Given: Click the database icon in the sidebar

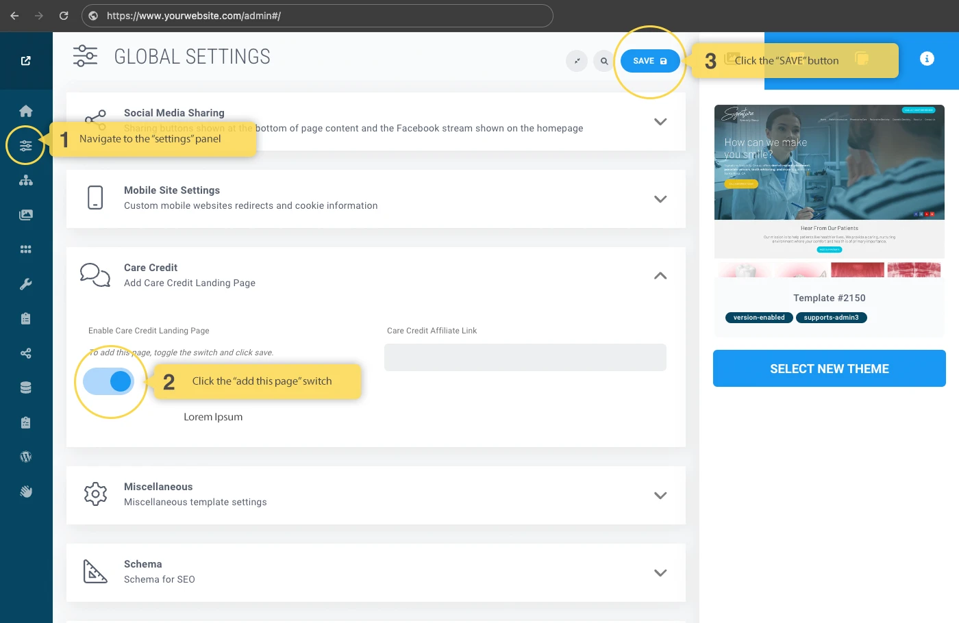Looking at the screenshot, I should pyautogui.click(x=26, y=387).
